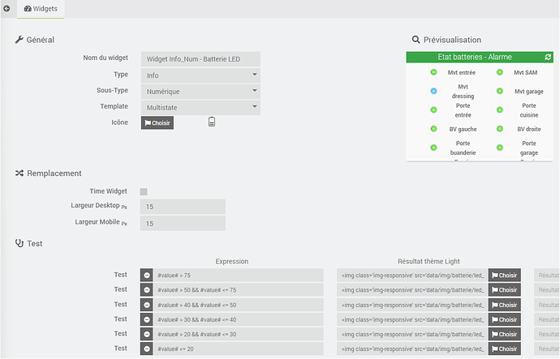Screen dimensions: 560x359
Task: Remove the #value# > 75 test
Action: pyautogui.click(x=146, y=276)
